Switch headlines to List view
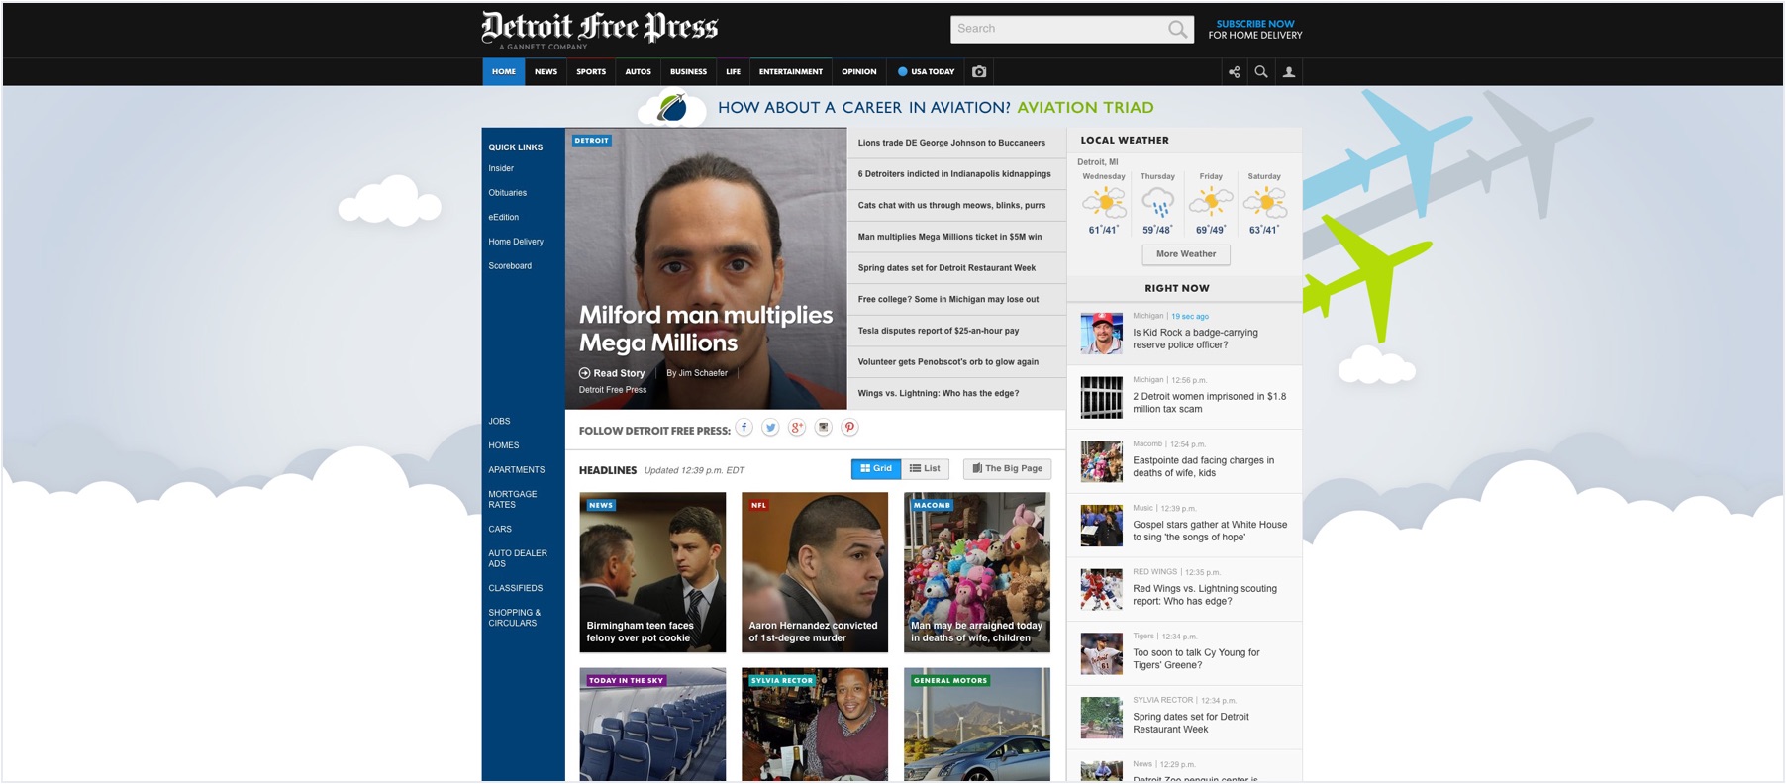 (x=925, y=469)
